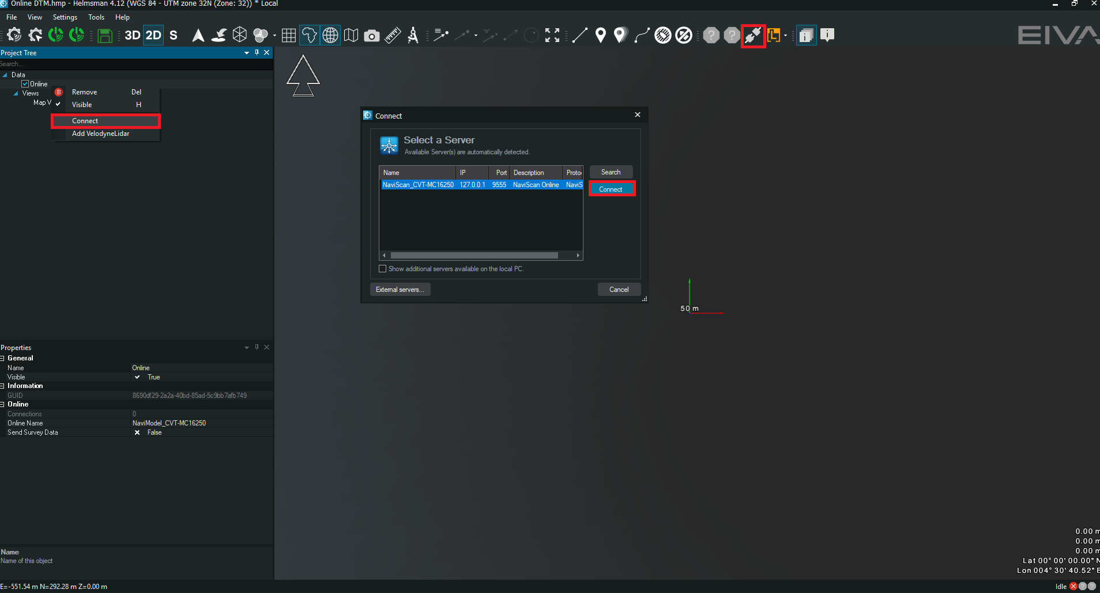The width and height of the screenshot is (1100, 593).
Task: Click the gear with cursor icon
Action: [35, 35]
